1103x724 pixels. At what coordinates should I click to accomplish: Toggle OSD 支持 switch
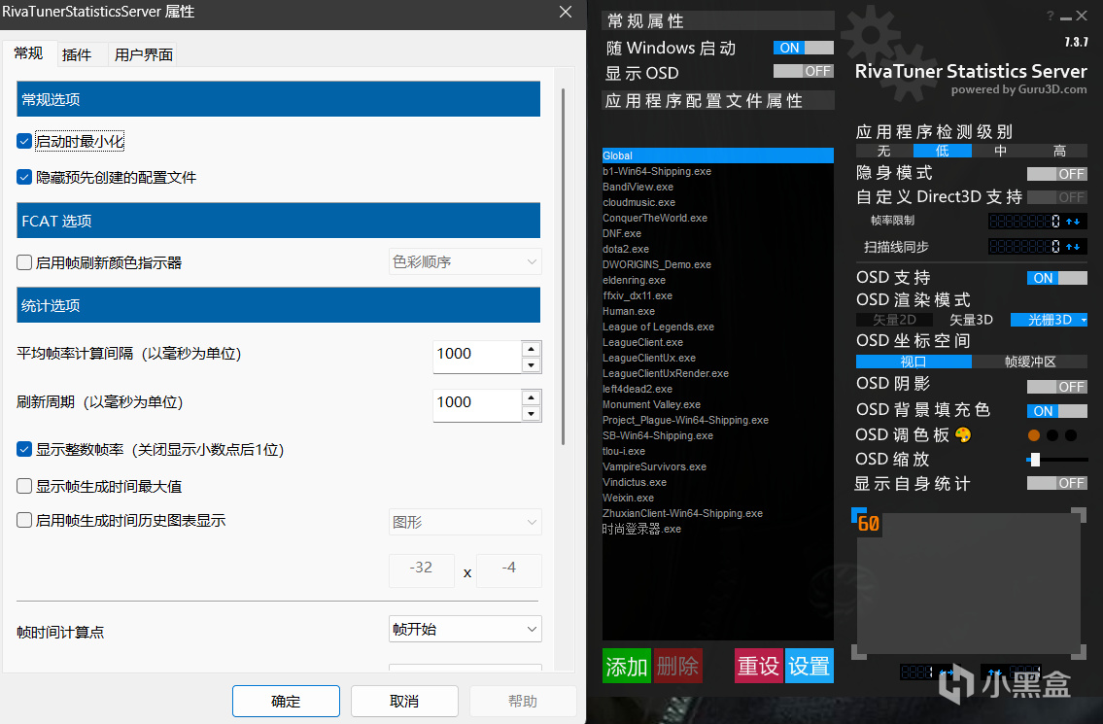pyautogui.click(x=1056, y=278)
